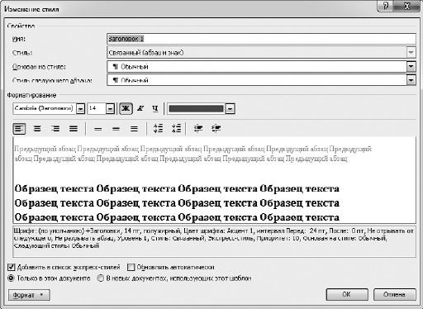Toggle the bold Ж formatting button
Image resolution: width=423 pixels, height=309 pixels.
tap(126, 108)
